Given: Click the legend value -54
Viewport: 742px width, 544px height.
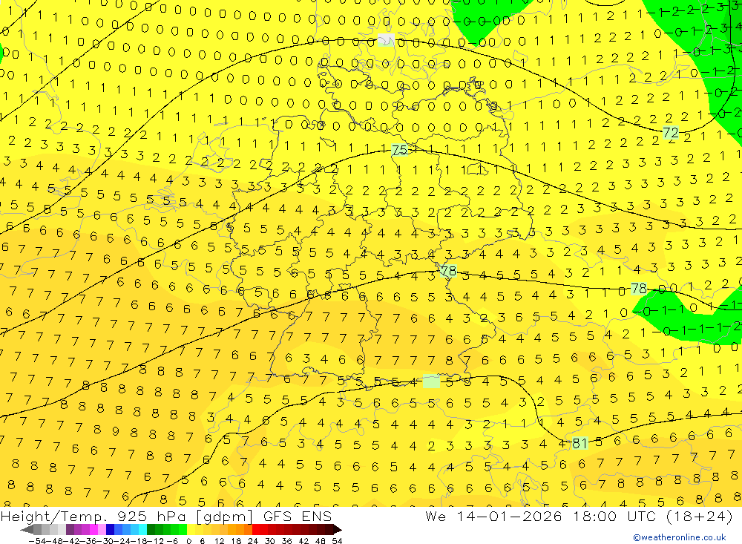Looking at the screenshot, I should pyautogui.click(x=37, y=541).
